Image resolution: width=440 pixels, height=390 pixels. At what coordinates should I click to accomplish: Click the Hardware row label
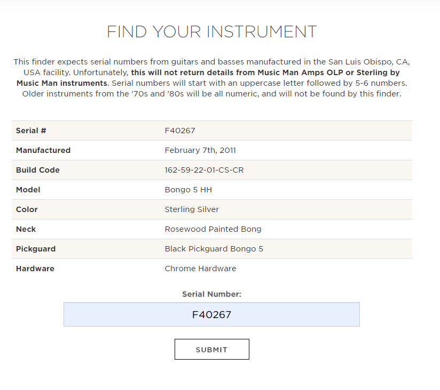[x=35, y=269]
